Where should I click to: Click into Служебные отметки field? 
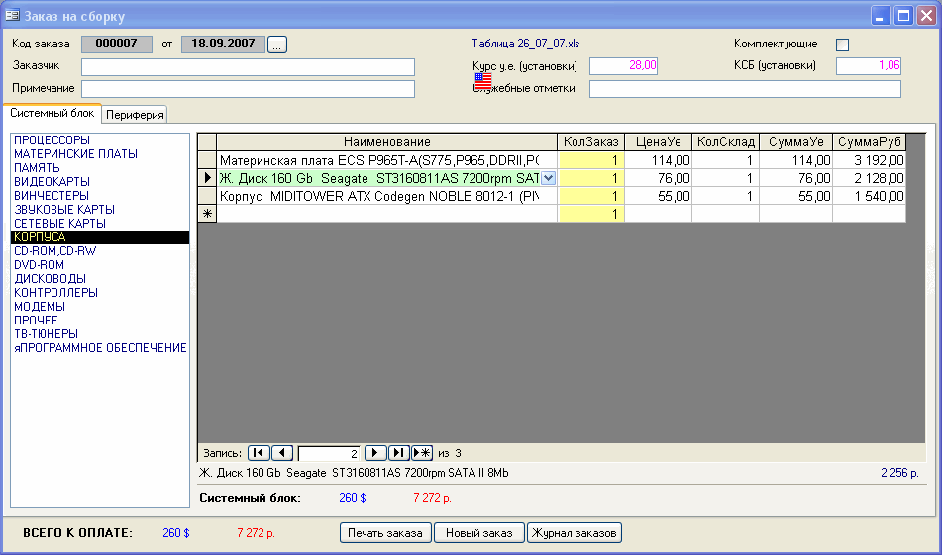pos(745,89)
